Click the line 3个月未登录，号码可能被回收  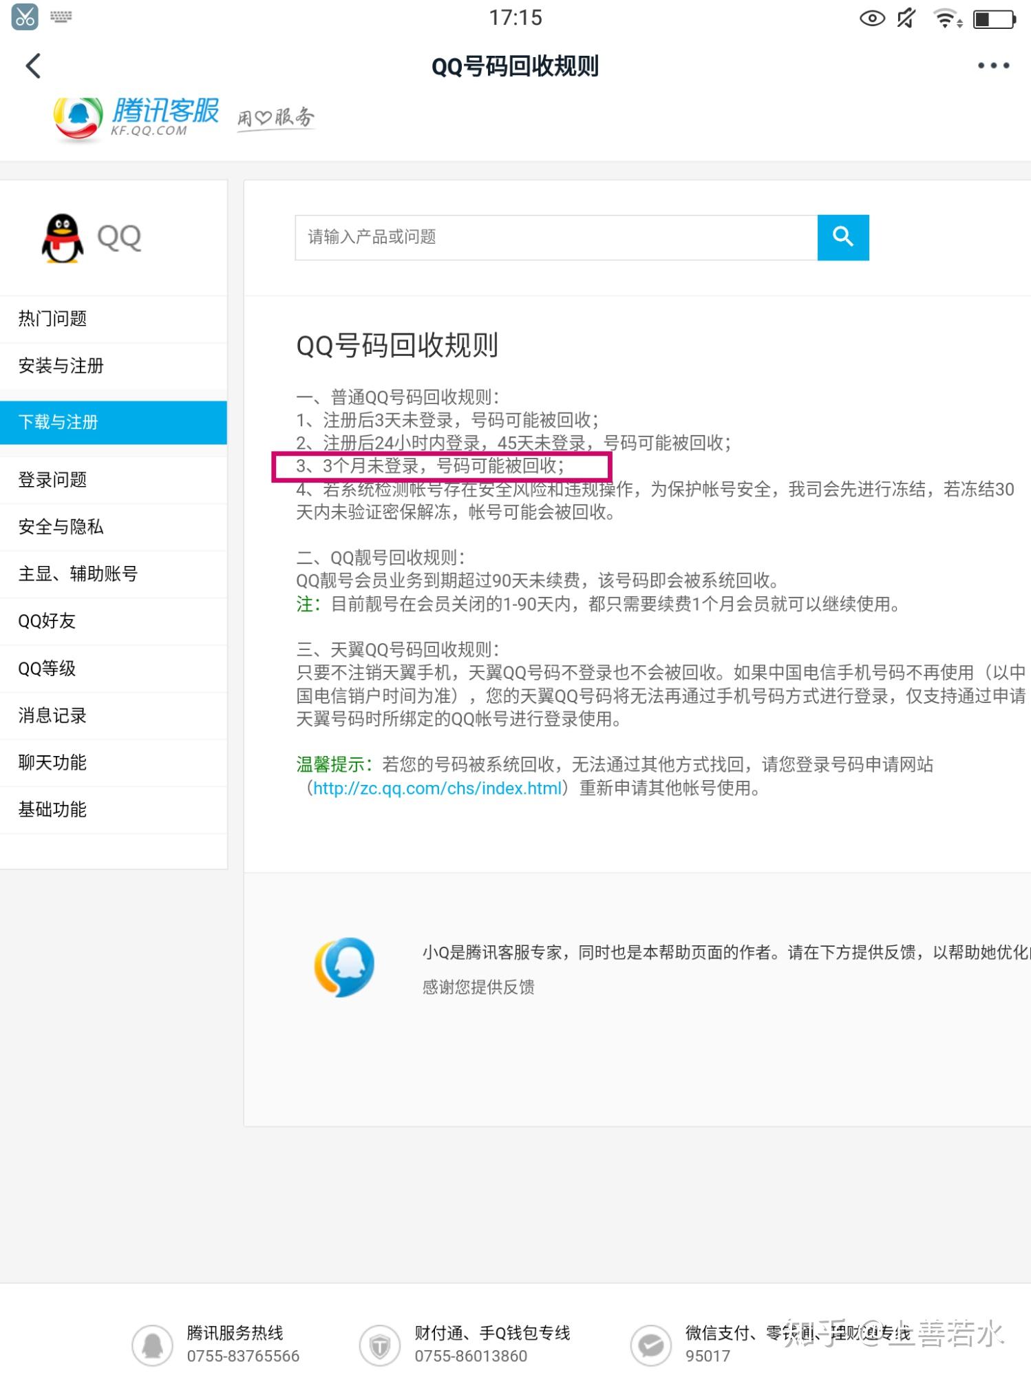(x=430, y=466)
